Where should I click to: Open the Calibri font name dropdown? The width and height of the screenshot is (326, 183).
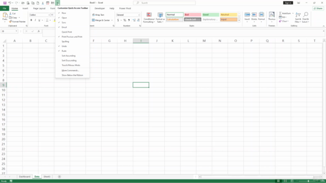pyautogui.click(x=49, y=15)
